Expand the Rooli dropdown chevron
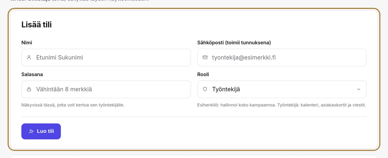This screenshot has width=388, height=158. 359,89
